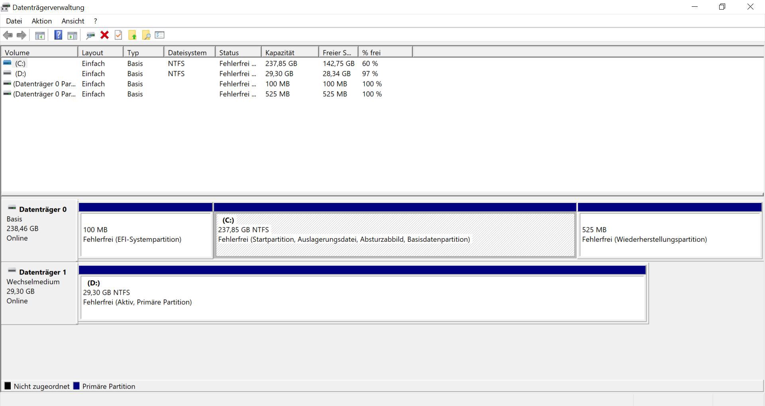The width and height of the screenshot is (765, 406).
Task: Click the connect drive plug icon
Action: tap(90, 35)
